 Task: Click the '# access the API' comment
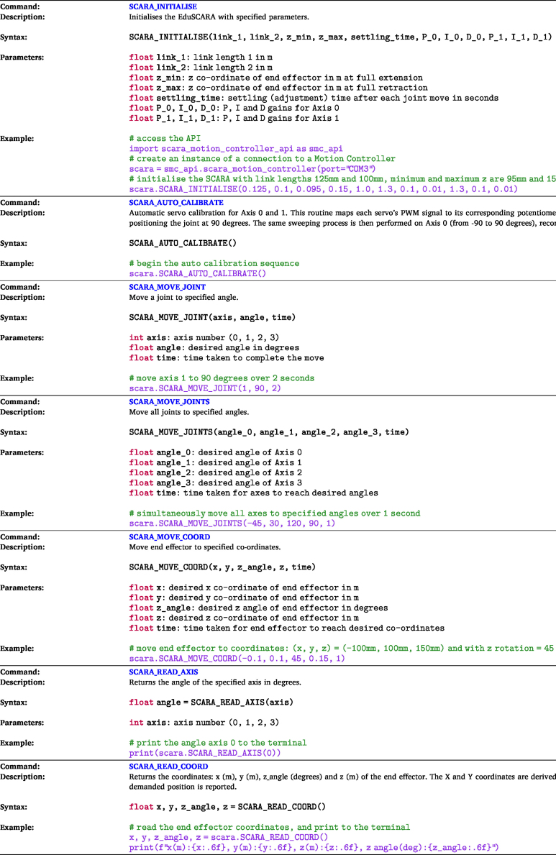point(165,139)
